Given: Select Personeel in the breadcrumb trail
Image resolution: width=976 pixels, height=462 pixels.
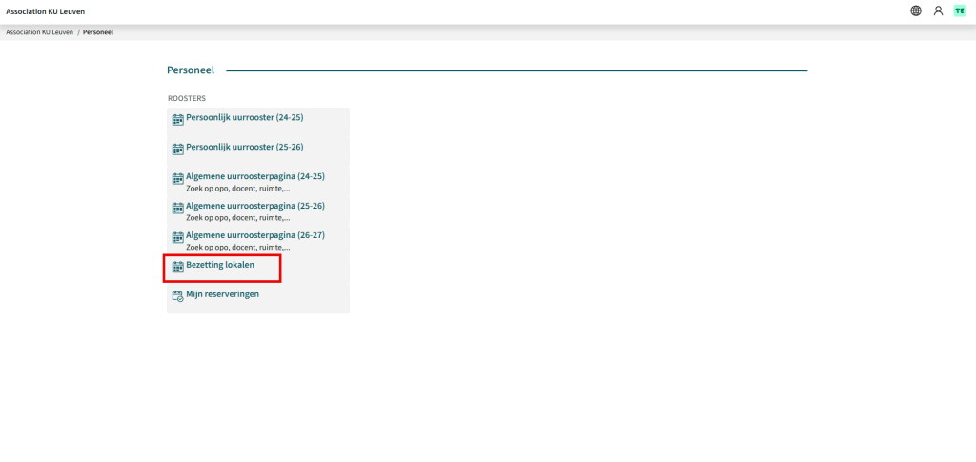Looking at the screenshot, I should pyautogui.click(x=98, y=32).
